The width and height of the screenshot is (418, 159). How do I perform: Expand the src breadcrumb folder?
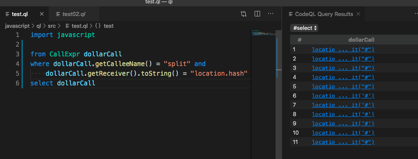(52, 26)
